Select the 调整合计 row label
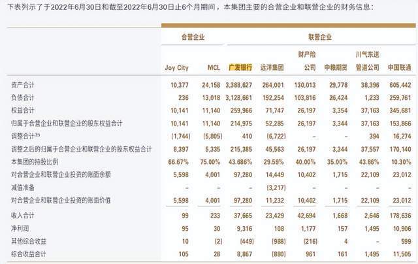The height and width of the screenshot is (264, 418). click(25, 136)
